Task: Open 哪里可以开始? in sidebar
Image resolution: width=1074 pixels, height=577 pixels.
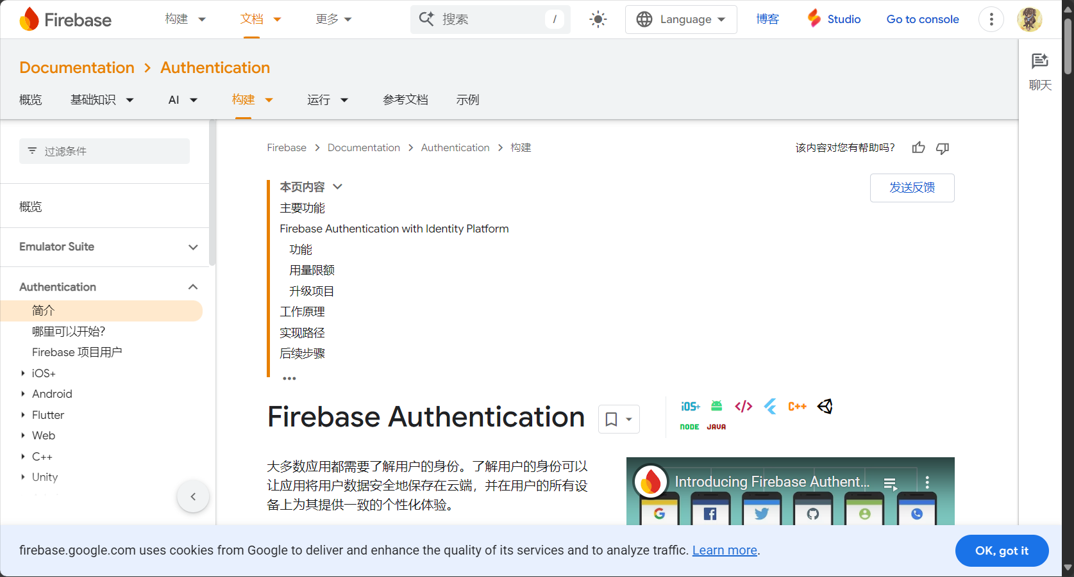Action: tap(68, 332)
